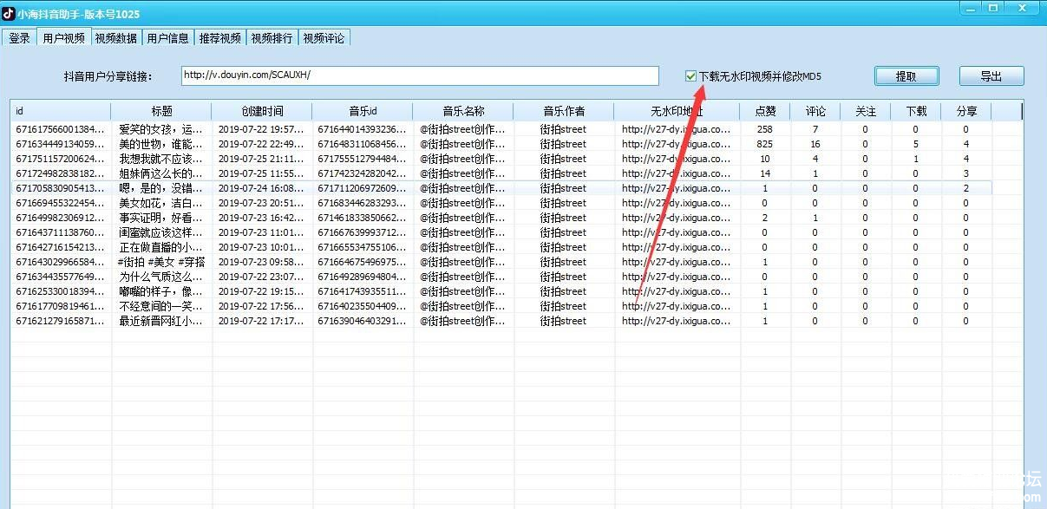Screen dimensions: 1047x509
Task: Switch to the 登录 tab
Action: (x=19, y=38)
